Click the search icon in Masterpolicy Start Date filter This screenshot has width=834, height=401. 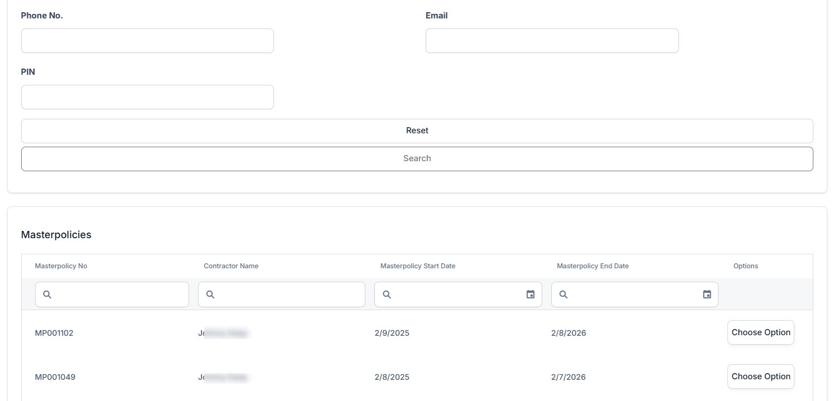(387, 294)
